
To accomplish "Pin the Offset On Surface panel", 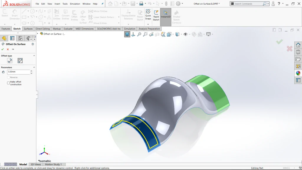I will pos(13,49).
